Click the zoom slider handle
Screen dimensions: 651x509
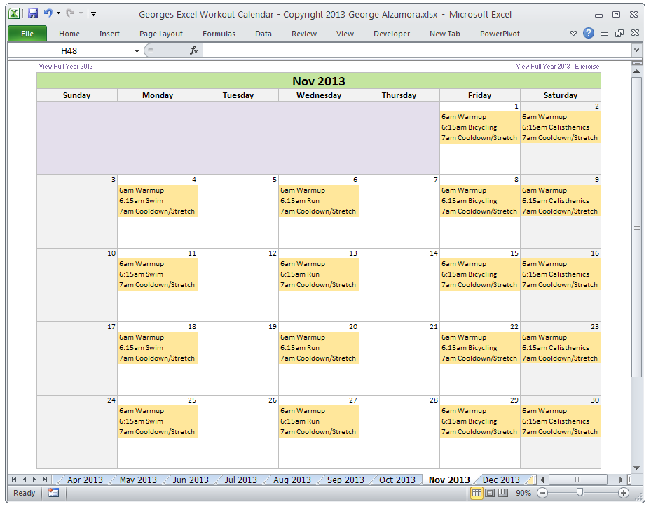coord(580,493)
